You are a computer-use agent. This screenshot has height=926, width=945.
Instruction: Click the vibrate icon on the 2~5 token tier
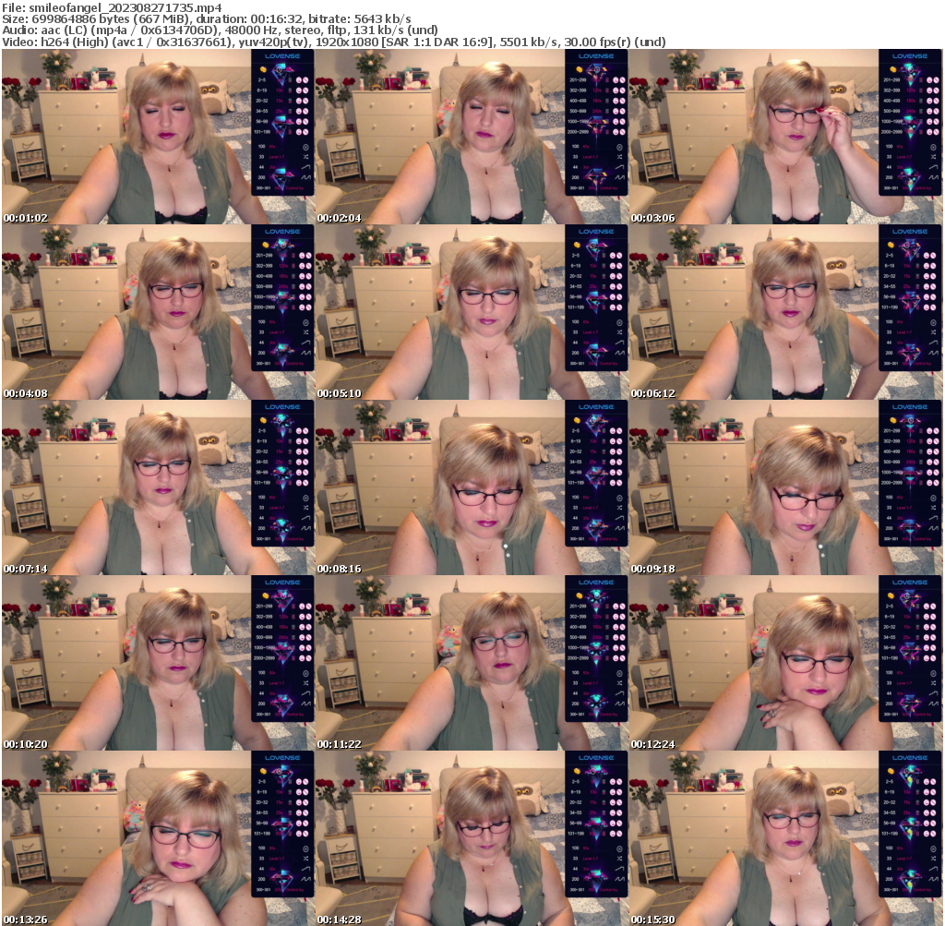point(299,80)
